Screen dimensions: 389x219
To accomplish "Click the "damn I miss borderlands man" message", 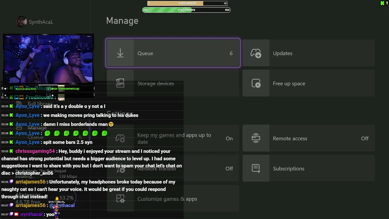I will (78, 124).
